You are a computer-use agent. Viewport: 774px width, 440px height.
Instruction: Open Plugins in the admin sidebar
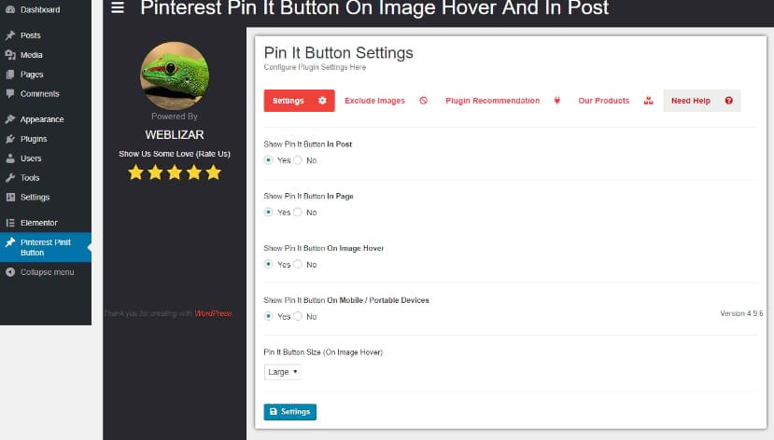34,139
